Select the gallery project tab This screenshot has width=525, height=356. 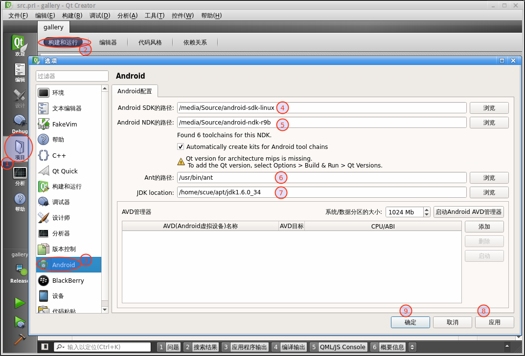(x=53, y=27)
